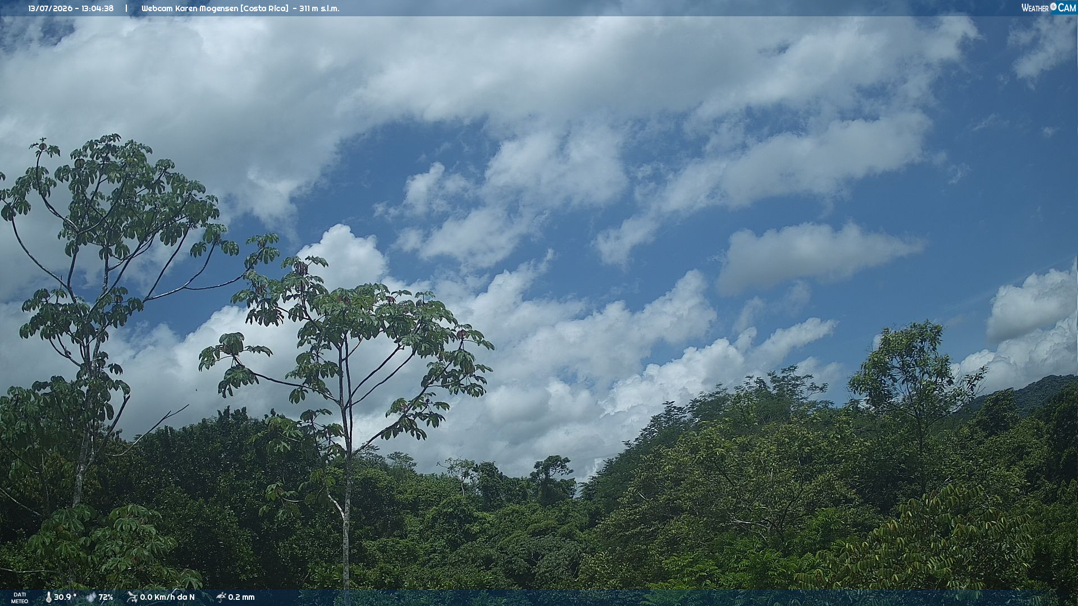Click the DATI METEO label
The height and width of the screenshot is (606, 1078).
coord(20,598)
